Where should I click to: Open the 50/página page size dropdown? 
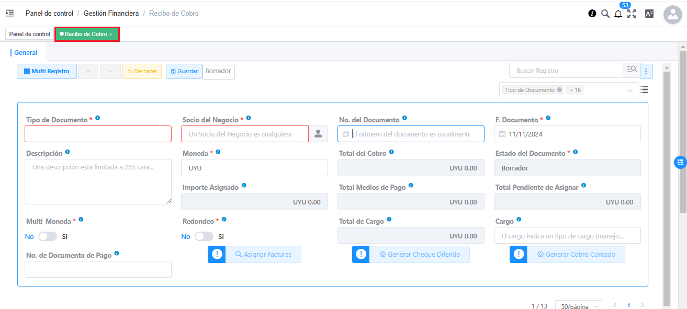578,306
